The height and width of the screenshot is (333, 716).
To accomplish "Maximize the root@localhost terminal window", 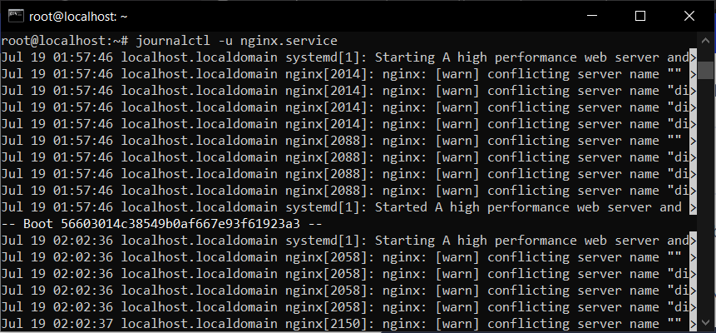I will (x=640, y=16).
